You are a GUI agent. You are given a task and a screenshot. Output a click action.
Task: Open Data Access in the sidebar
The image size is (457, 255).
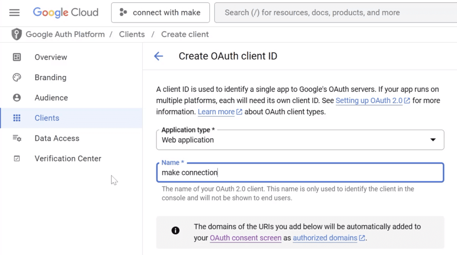(x=71, y=138)
